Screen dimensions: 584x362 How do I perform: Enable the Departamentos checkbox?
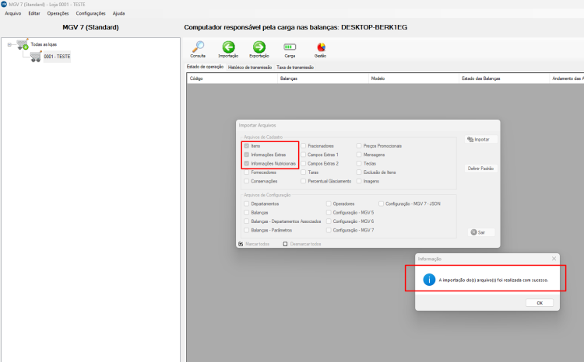click(247, 204)
